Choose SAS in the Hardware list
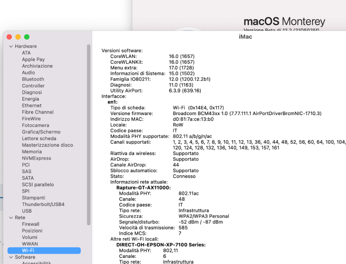This screenshot has height=264, width=346. point(26,171)
